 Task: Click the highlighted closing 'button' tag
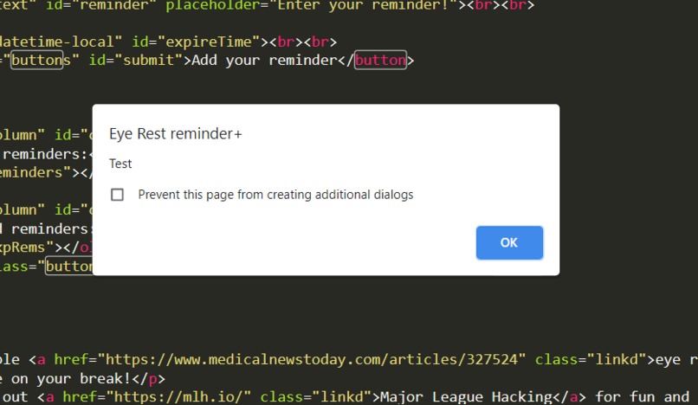click(380, 60)
